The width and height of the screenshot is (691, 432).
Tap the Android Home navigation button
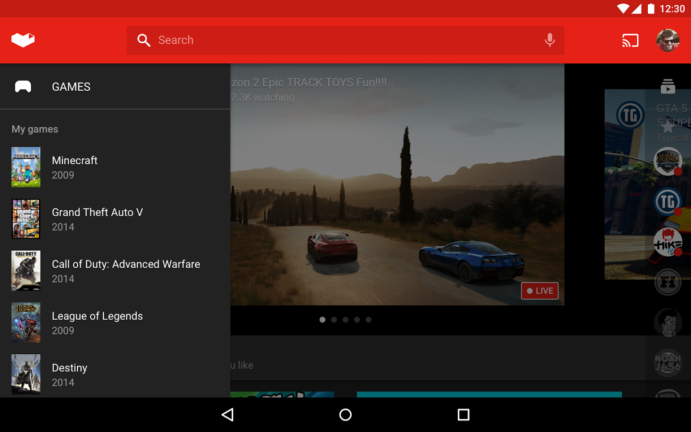click(345, 415)
